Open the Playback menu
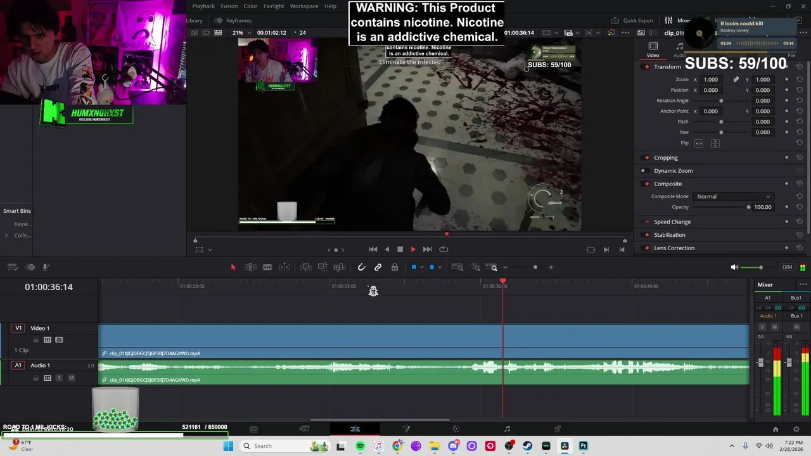Viewport: 811px width, 456px height. click(203, 6)
